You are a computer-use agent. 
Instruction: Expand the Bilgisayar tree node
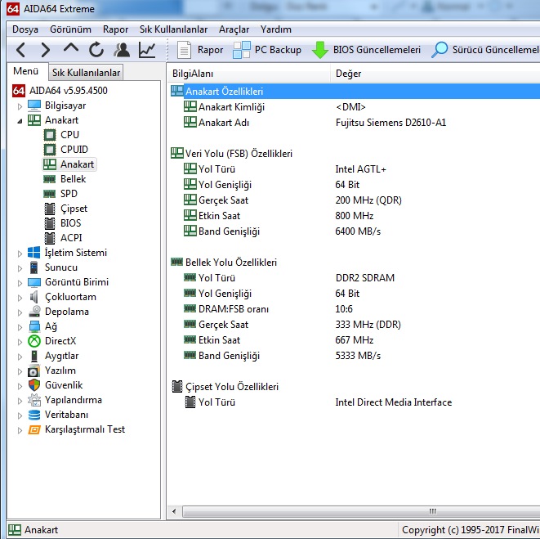[x=20, y=106]
